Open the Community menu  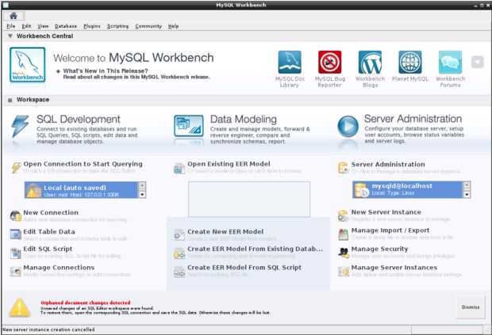pyautogui.click(x=148, y=26)
